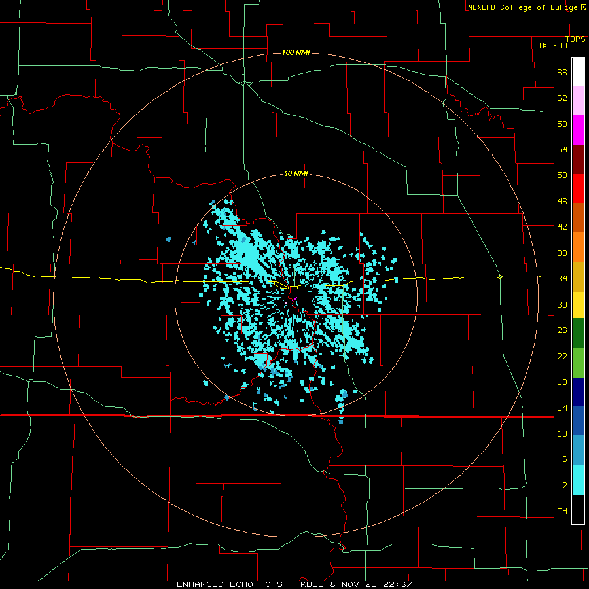Click the light pink band near 62
589x589 pixels.
point(578,100)
